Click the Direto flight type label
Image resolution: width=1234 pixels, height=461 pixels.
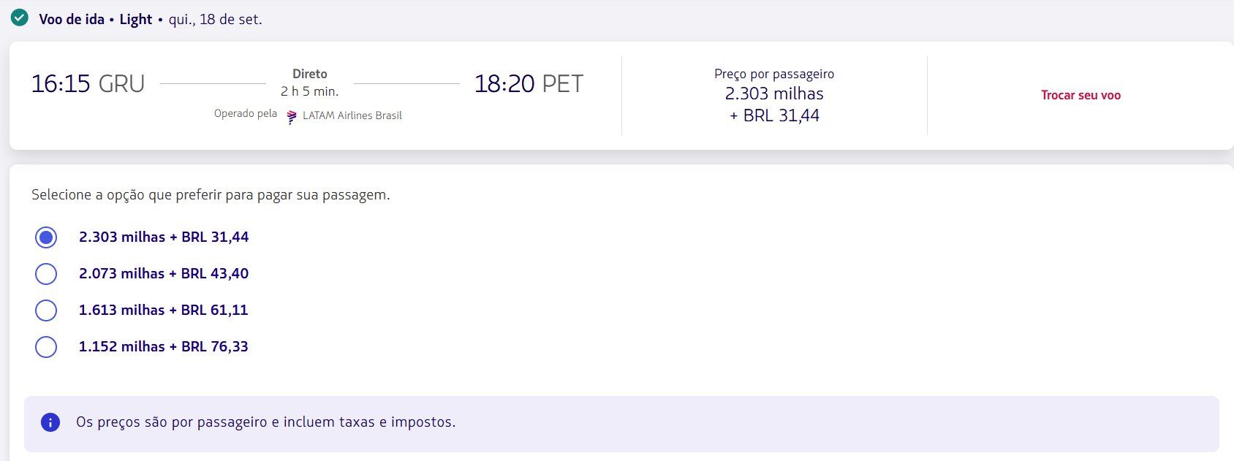coord(310,74)
